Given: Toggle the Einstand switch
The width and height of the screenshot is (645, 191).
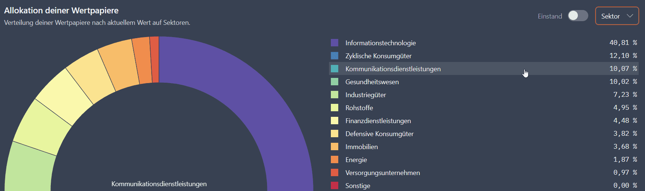Looking at the screenshot, I should point(578,16).
